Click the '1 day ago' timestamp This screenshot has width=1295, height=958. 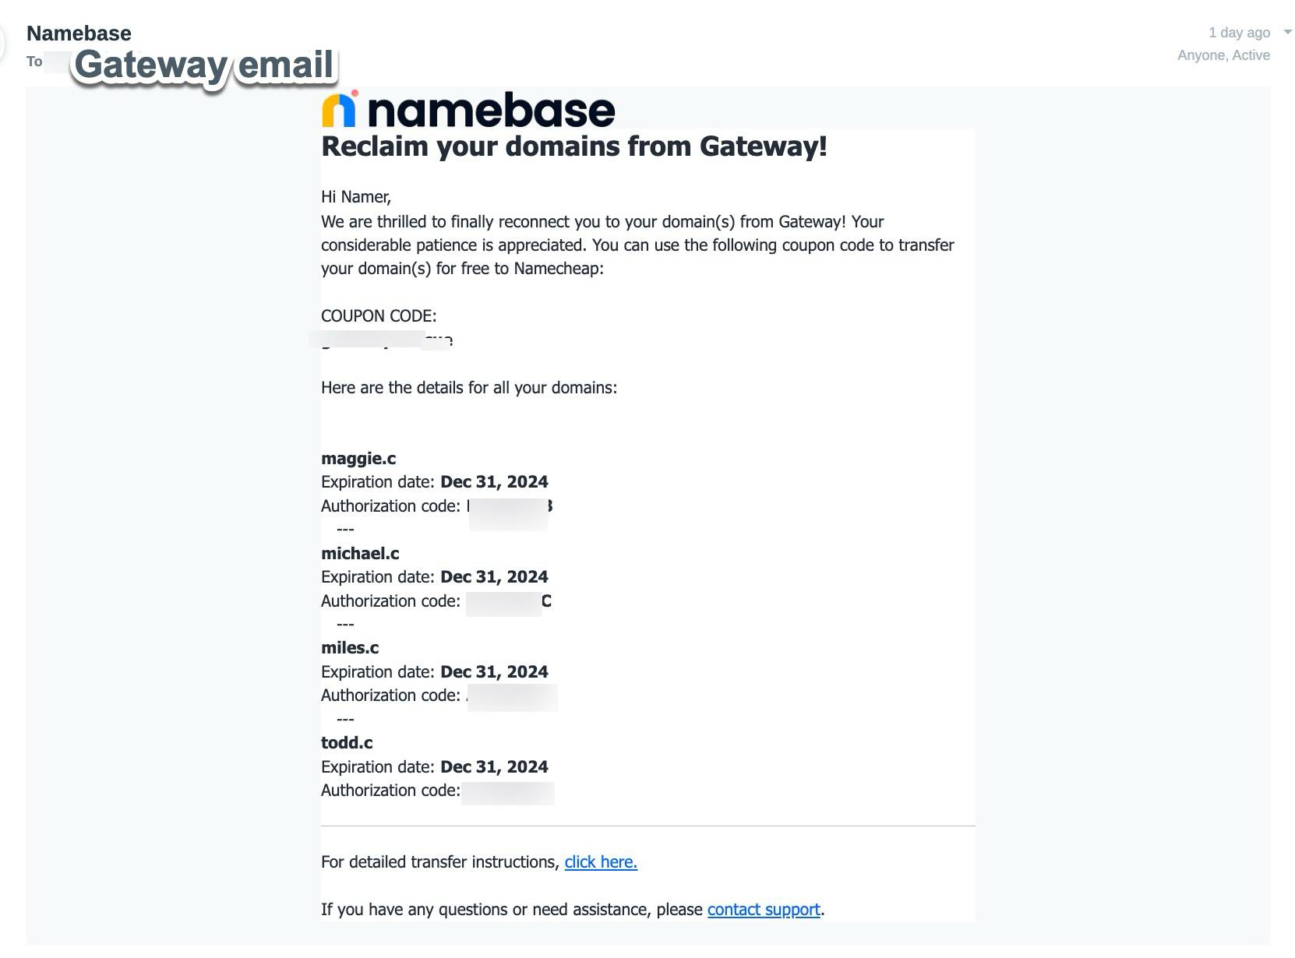1239,33
